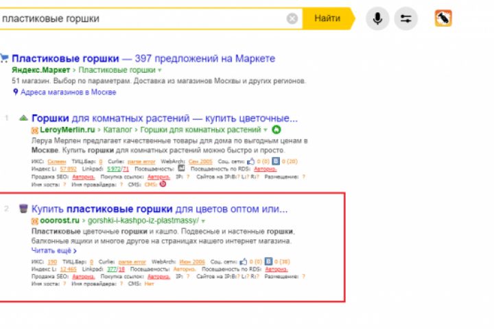This screenshot has width=494, height=329.
Task: Click the green round badge after Leroy Merlin breadcrumbs
Action: (277, 130)
